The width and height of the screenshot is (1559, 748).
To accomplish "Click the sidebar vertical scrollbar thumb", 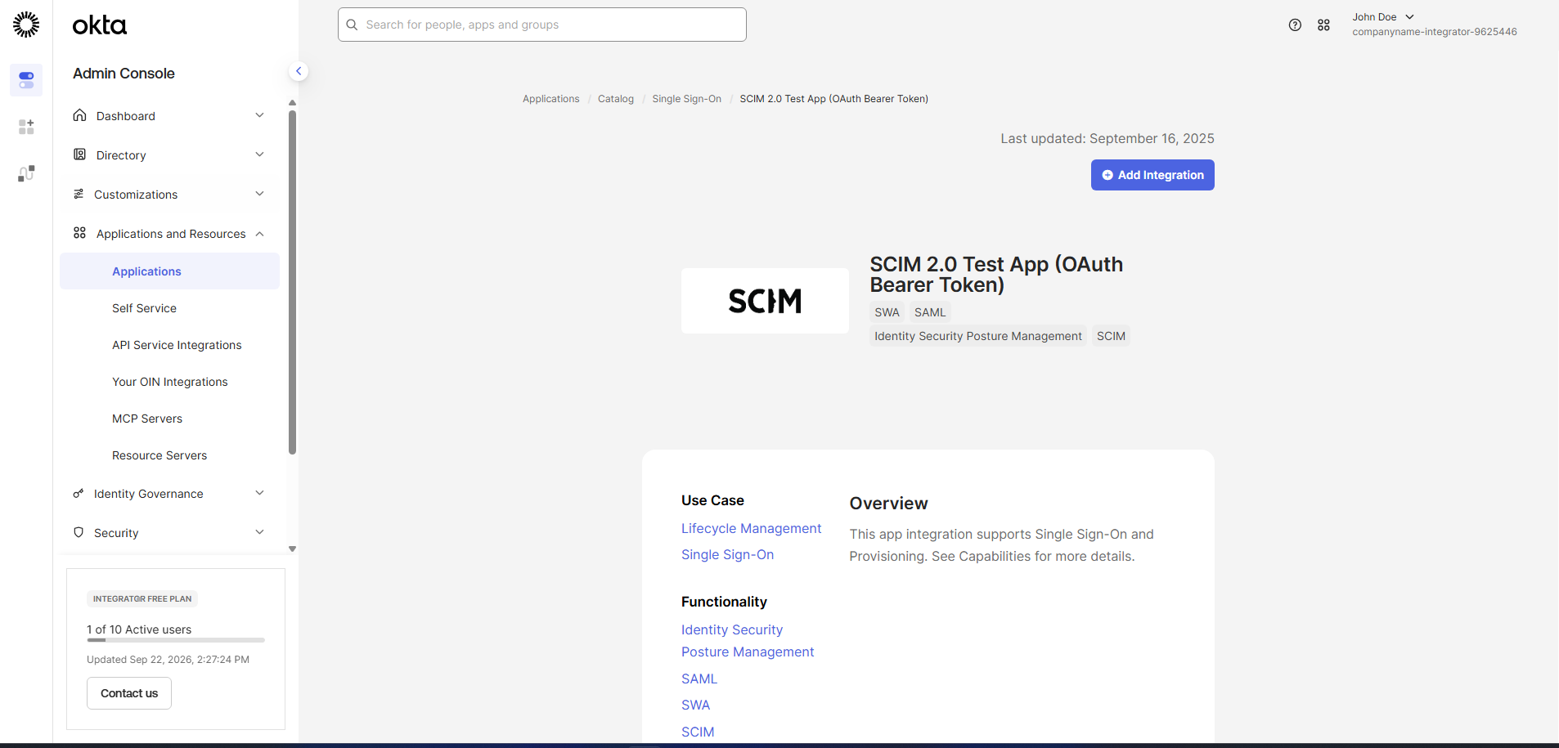I will (292, 282).
